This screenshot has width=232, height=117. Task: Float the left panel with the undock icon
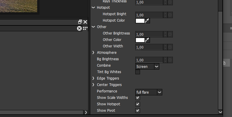click(80, 22)
